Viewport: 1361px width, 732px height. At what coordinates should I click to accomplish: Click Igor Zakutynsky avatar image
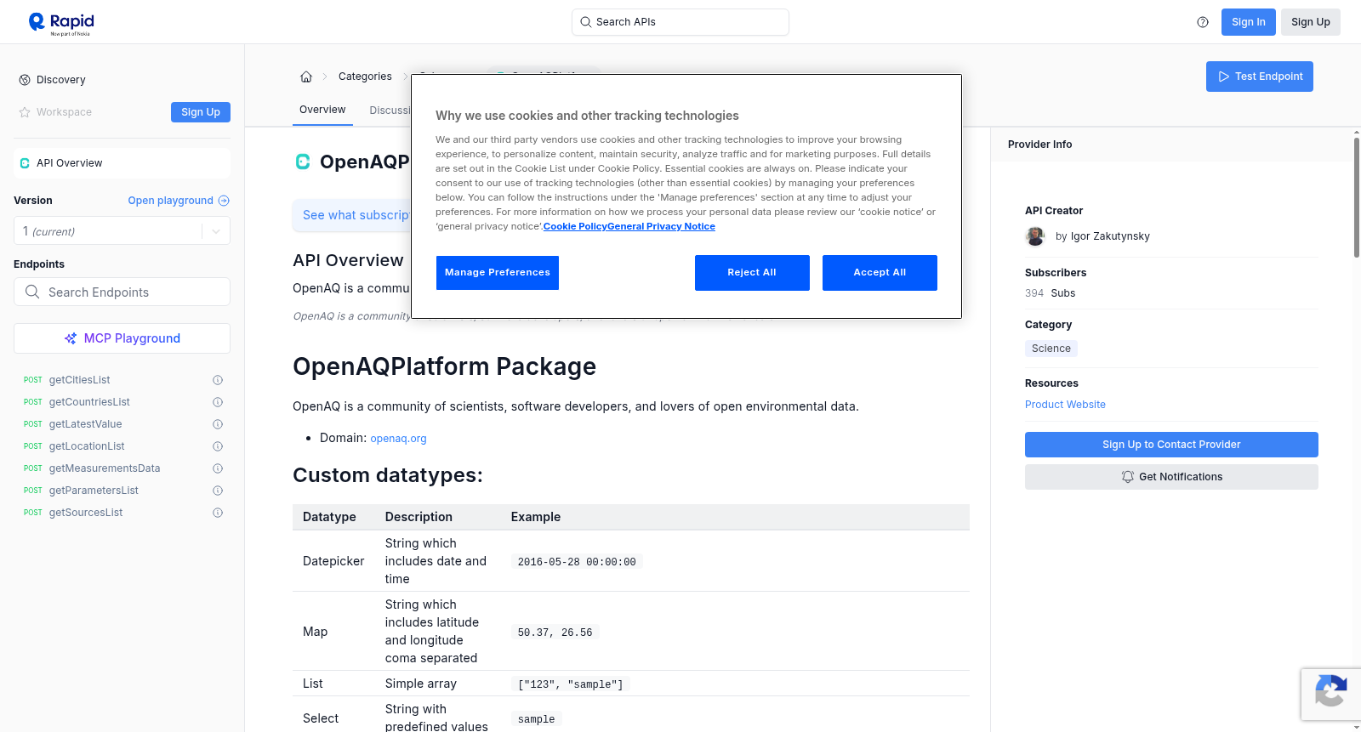tap(1035, 236)
